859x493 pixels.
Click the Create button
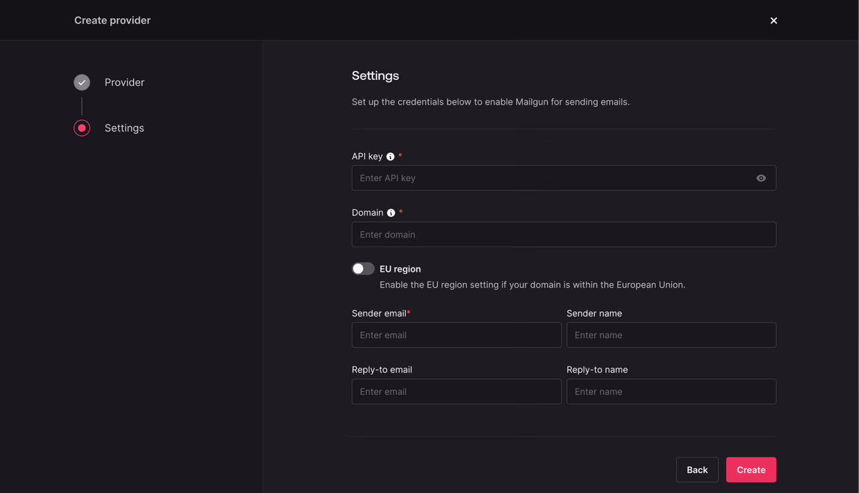[x=751, y=470]
